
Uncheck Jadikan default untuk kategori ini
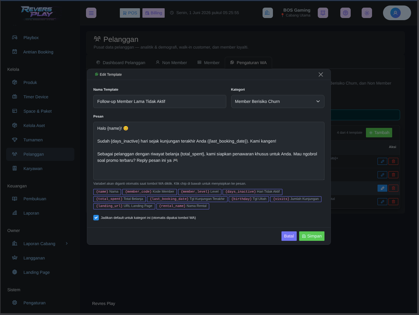point(96,218)
